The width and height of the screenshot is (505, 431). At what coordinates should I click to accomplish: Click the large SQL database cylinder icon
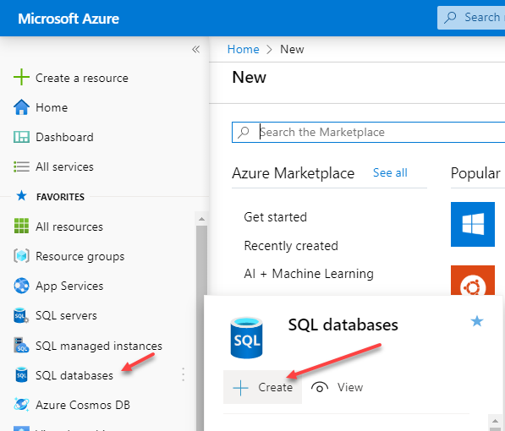pos(246,338)
